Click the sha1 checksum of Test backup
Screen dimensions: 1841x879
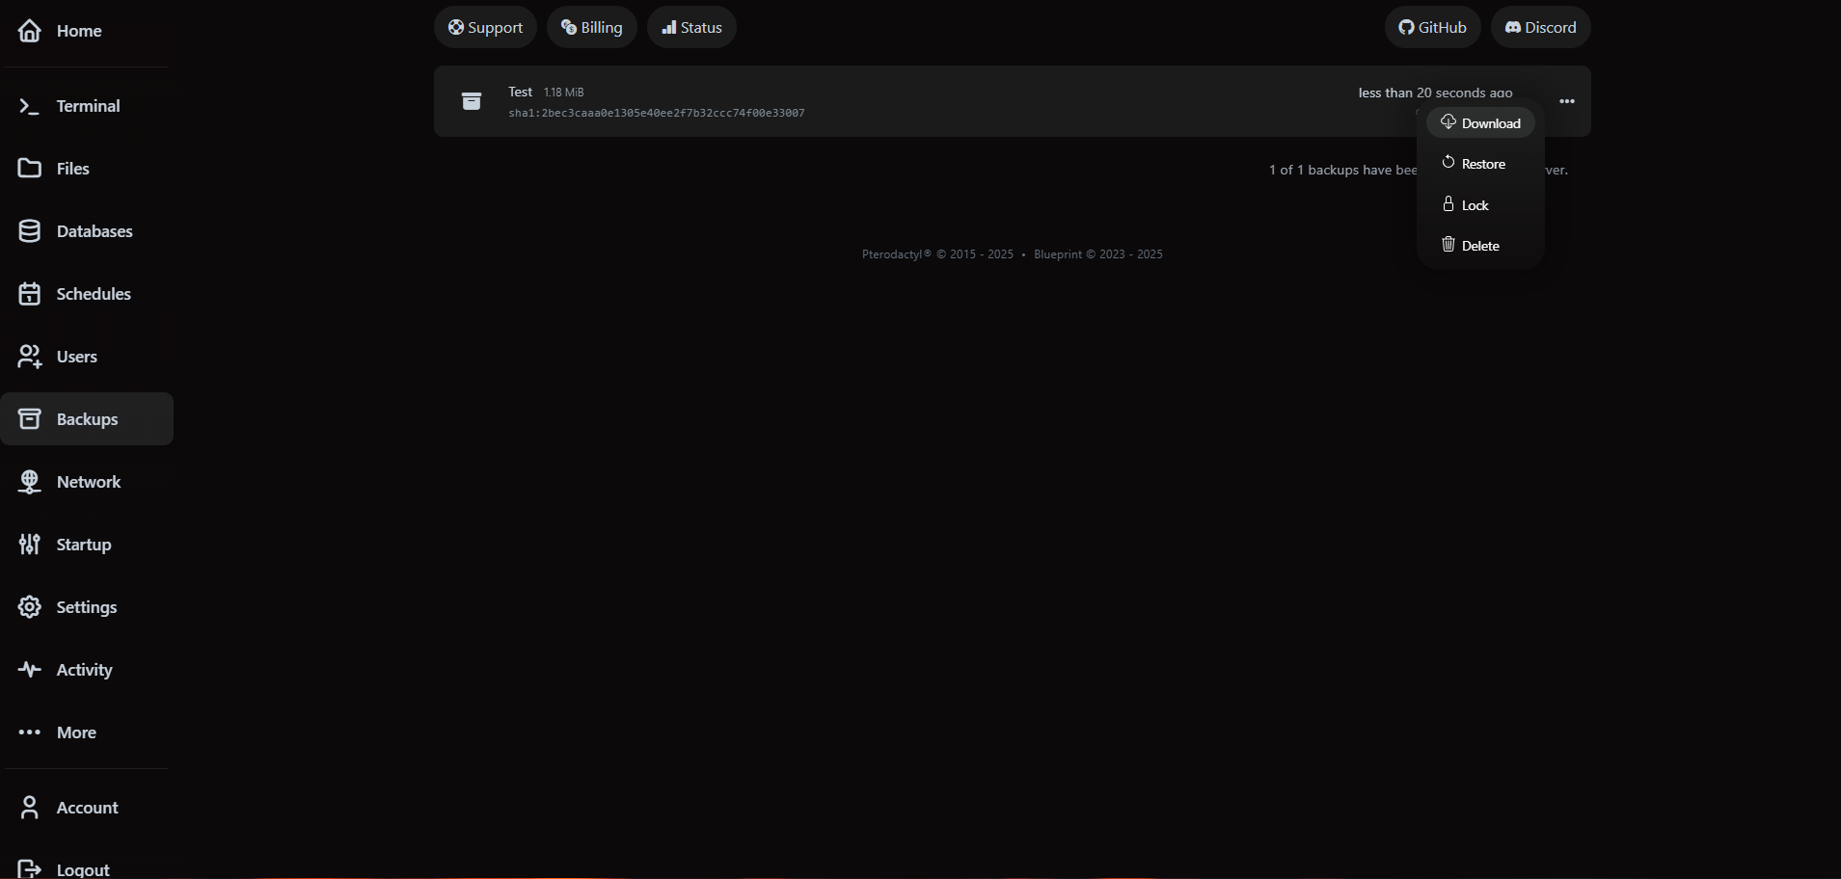(x=657, y=112)
